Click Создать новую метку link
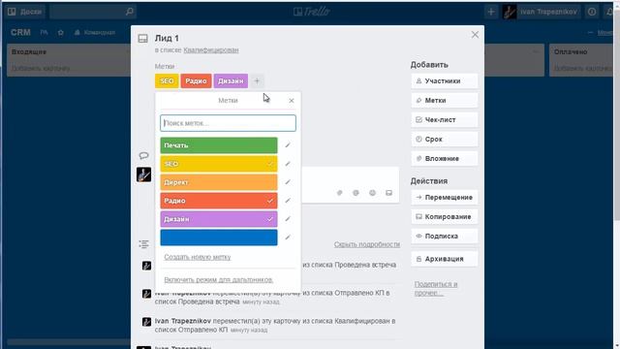 pos(198,257)
